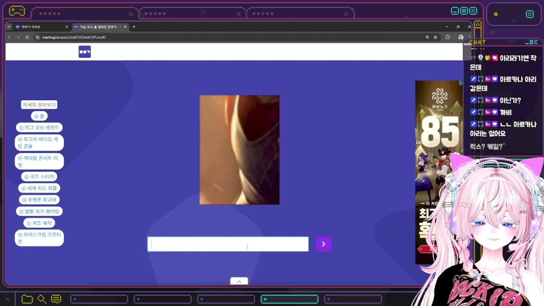Open the folder icon in the bottom overlay bar
This screenshot has height=306, width=544.
tap(27, 299)
